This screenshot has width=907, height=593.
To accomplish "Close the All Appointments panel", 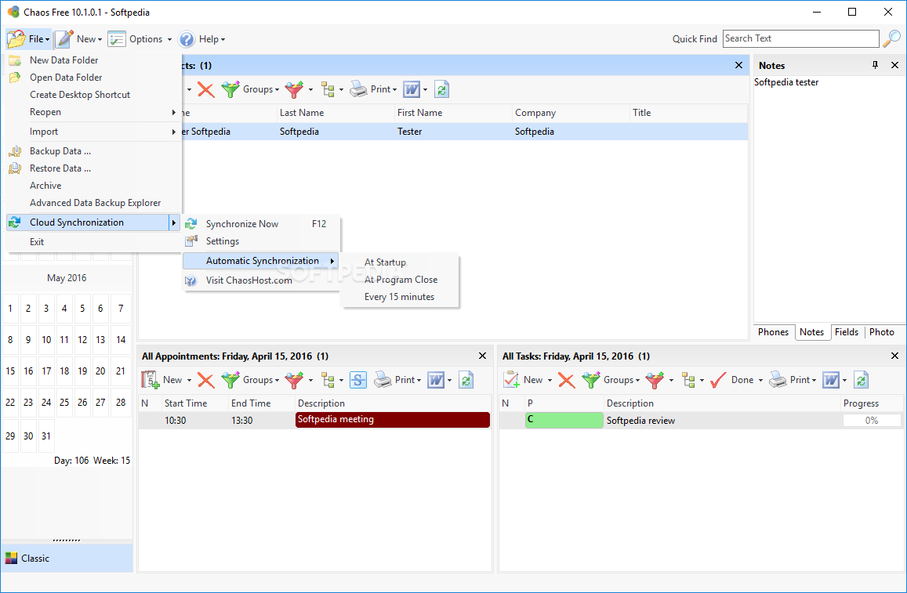I will click(x=482, y=356).
